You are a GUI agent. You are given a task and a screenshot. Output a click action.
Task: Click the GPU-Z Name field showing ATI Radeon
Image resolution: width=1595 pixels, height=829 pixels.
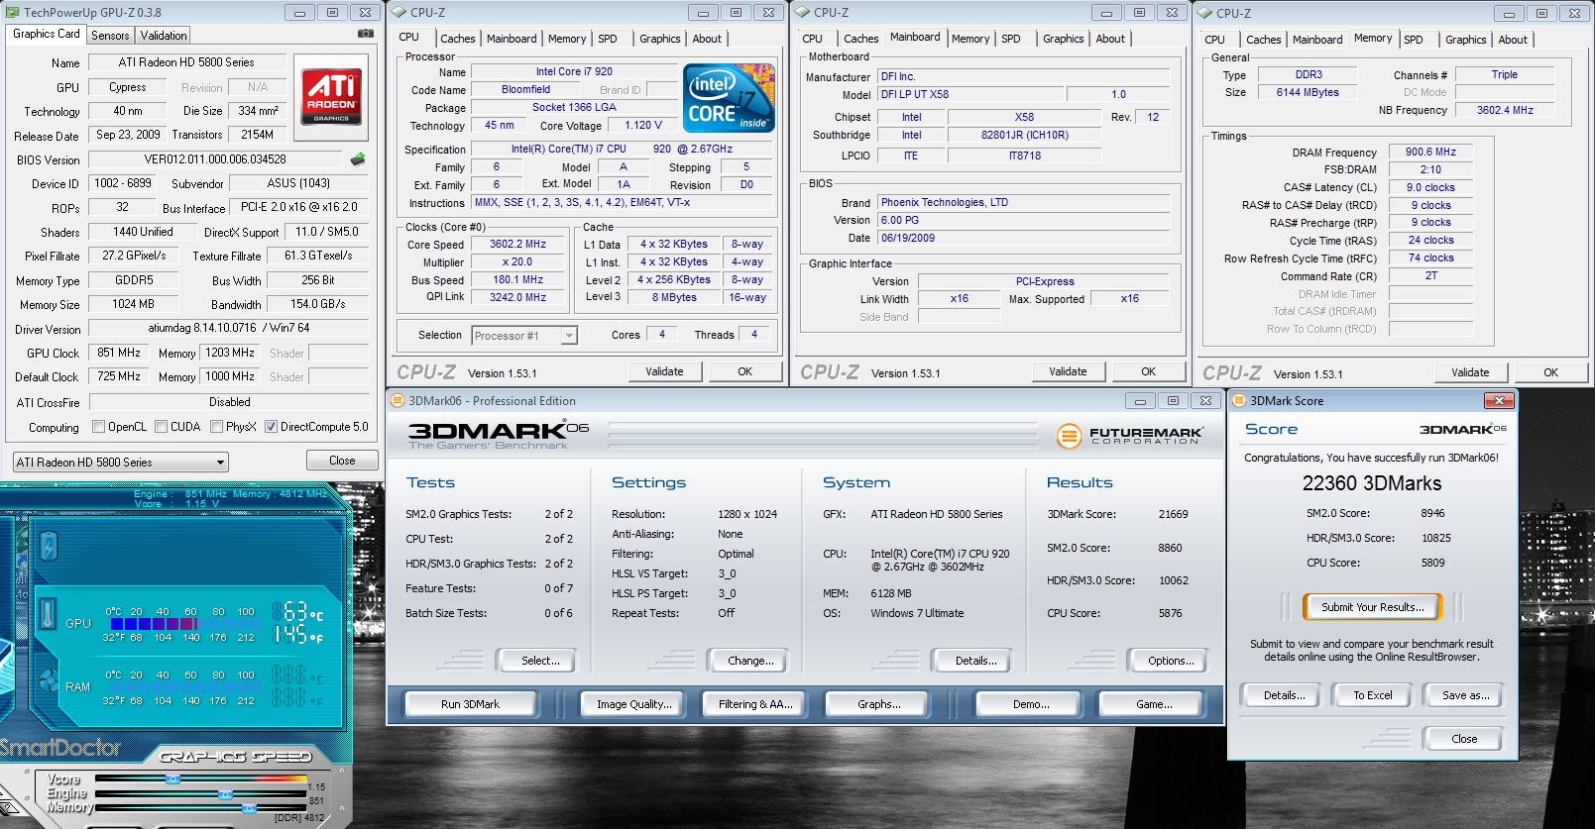186,62
